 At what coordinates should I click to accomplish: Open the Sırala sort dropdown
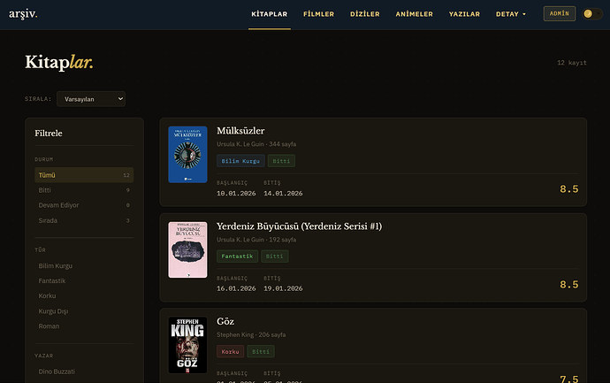(91, 99)
